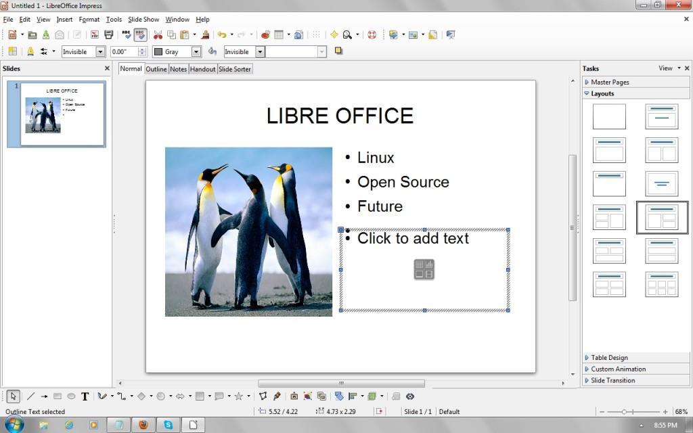Viewport: 693px width, 433px height.
Task: Open the Insert menu
Action: [64, 20]
